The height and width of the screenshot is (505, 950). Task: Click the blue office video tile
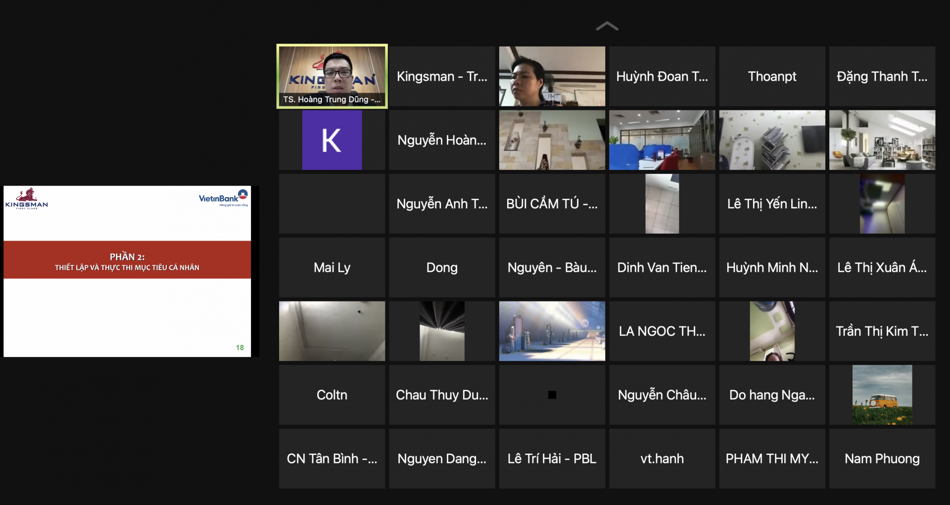click(662, 140)
